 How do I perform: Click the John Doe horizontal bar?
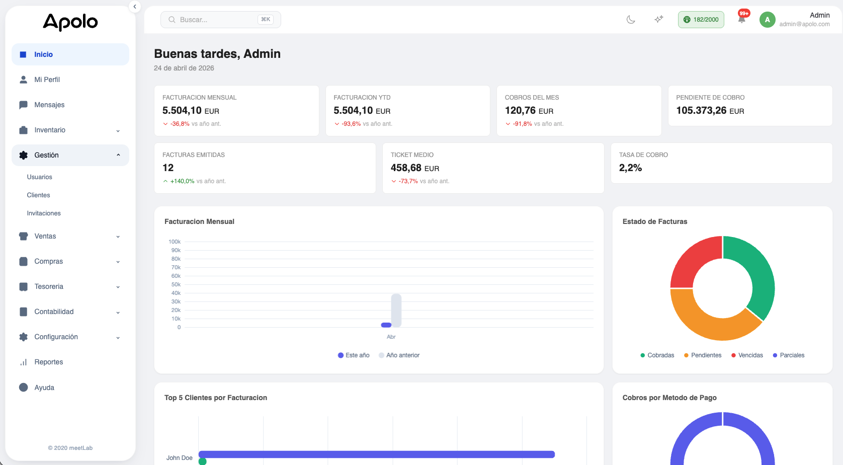tap(377, 454)
